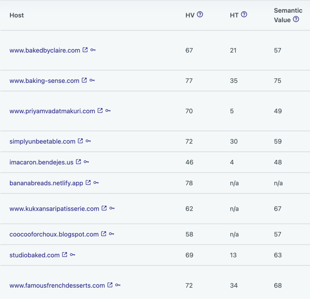Follow the studiobaked.com host link

pyautogui.click(x=34, y=255)
